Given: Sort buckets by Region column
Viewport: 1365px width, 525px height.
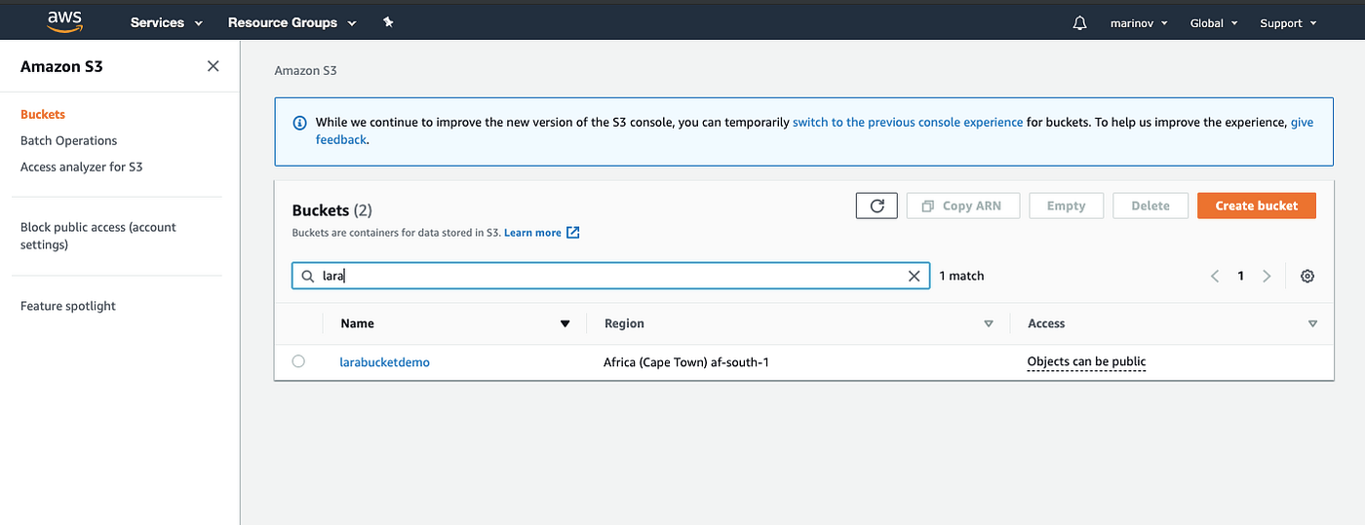Looking at the screenshot, I should (x=989, y=323).
